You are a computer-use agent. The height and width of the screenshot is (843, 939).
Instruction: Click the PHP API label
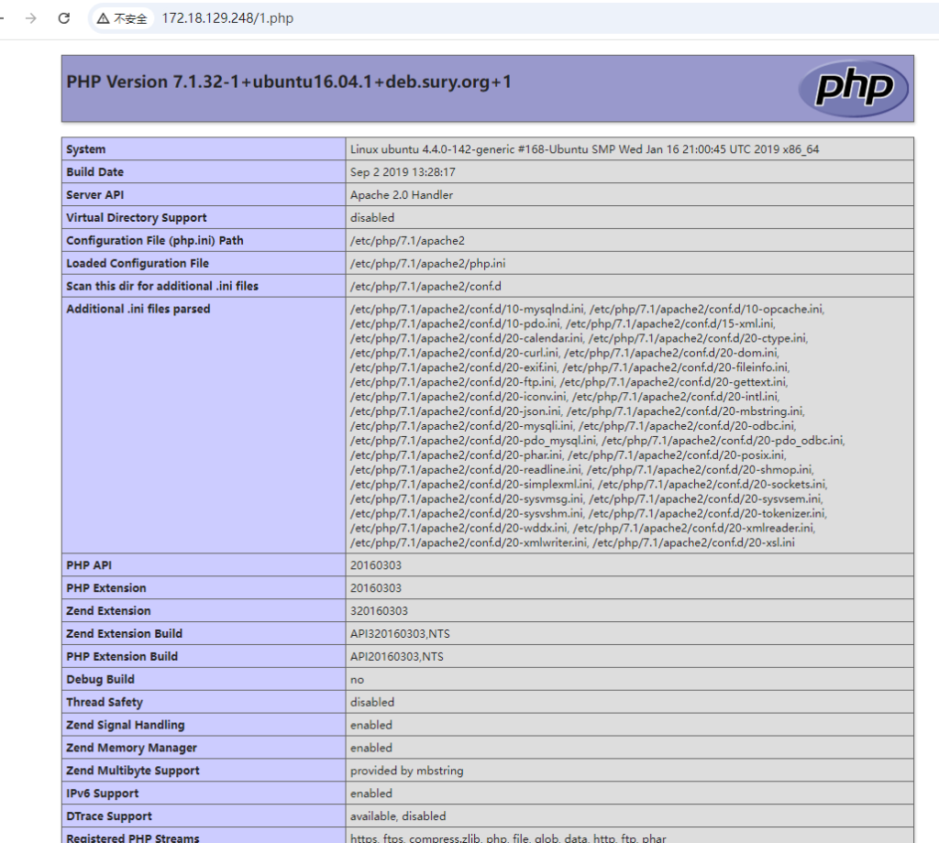(x=89, y=565)
